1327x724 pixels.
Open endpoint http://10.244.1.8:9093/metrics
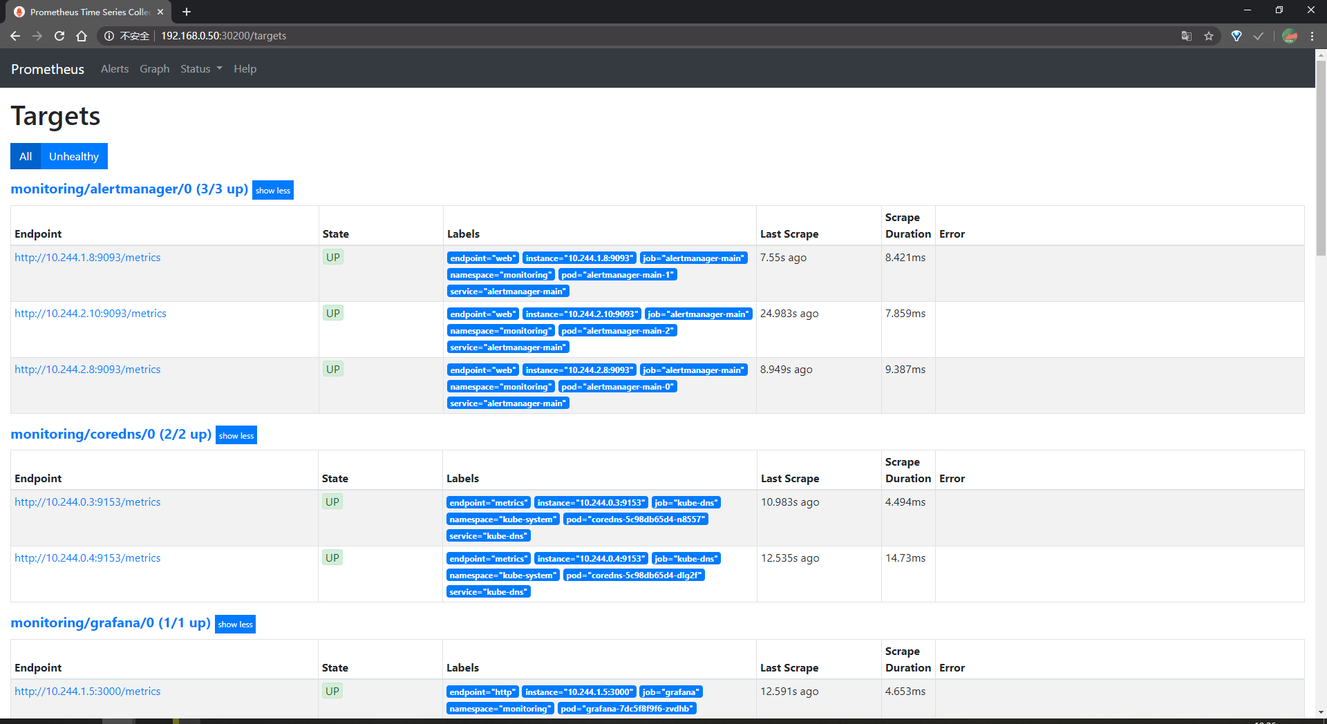(88, 258)
